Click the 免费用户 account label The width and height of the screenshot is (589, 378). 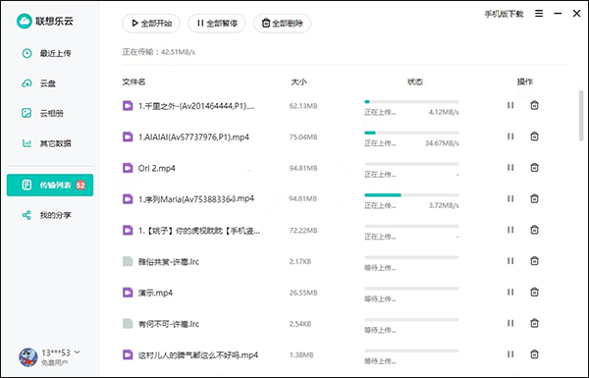[x=54, y=362]
